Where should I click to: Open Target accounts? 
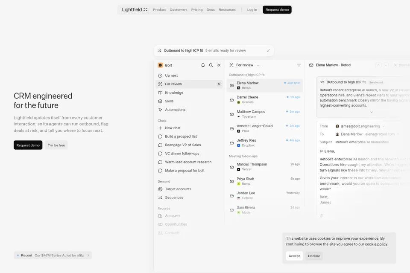point(189,189)
